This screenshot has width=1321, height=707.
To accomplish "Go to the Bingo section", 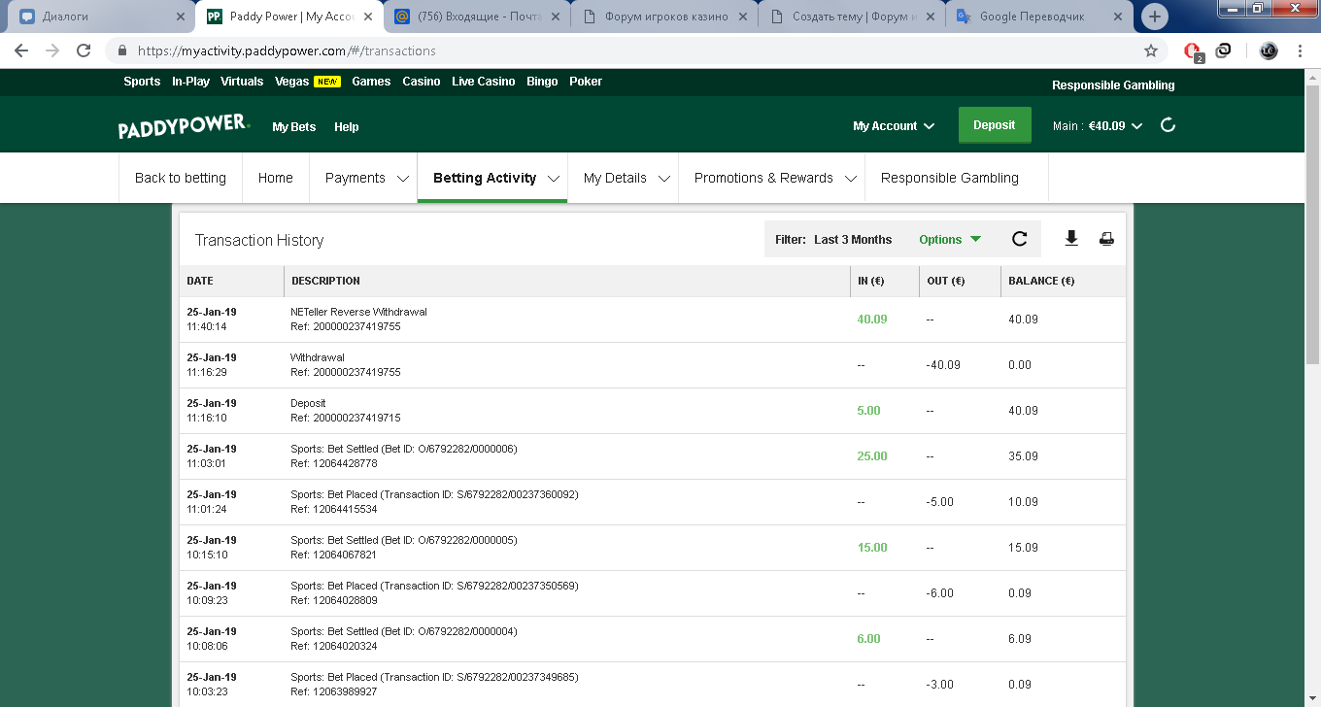I will [542, 82].
